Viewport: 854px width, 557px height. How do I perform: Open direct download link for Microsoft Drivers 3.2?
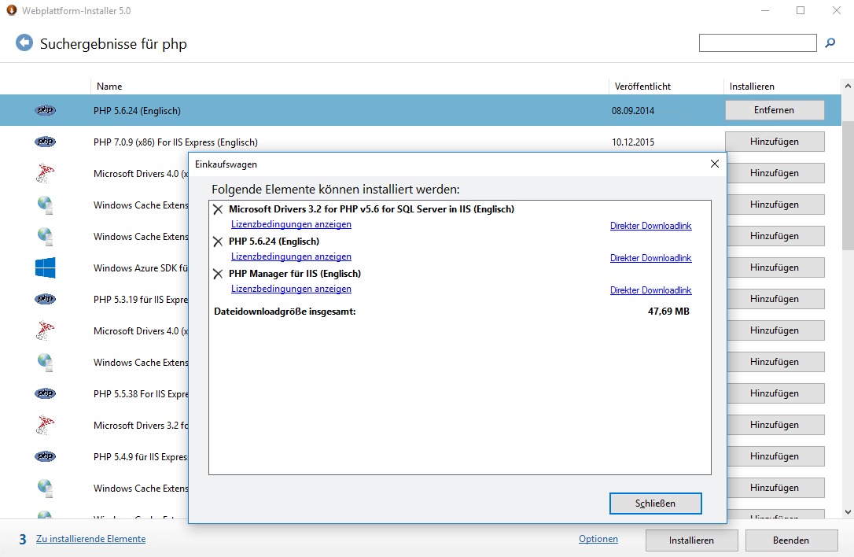(651, 226)
